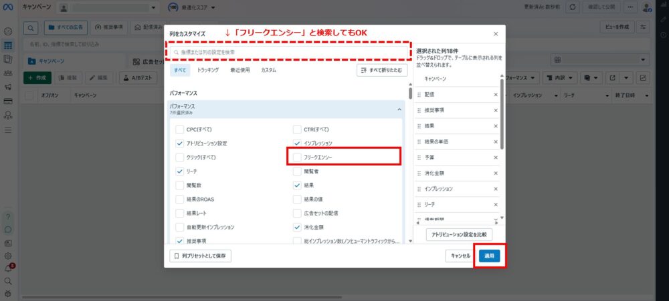Click the Meta logo icon
Screen dimensions: 669x301
click(x=8, y=7)
